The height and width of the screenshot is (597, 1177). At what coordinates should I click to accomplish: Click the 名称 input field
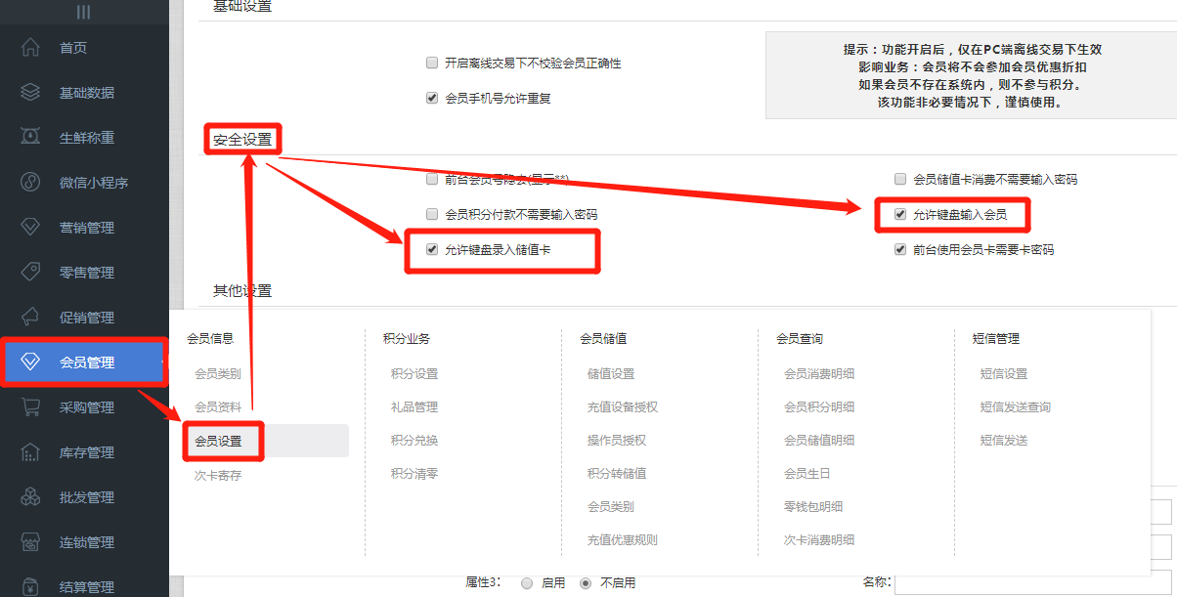click(x=1026, y=582)
